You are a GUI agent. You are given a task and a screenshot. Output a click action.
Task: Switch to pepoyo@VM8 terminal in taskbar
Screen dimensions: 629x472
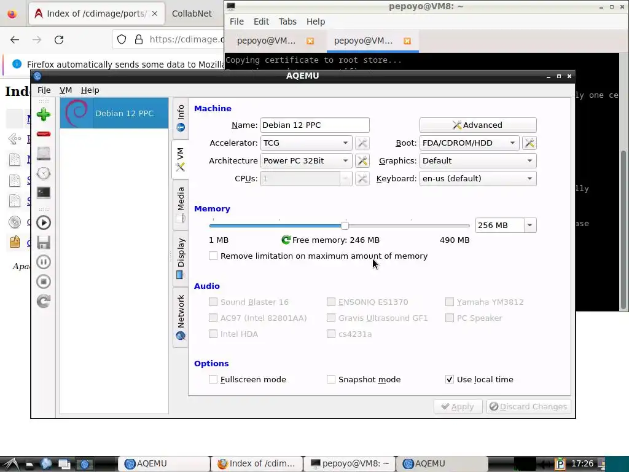point(350,463)
